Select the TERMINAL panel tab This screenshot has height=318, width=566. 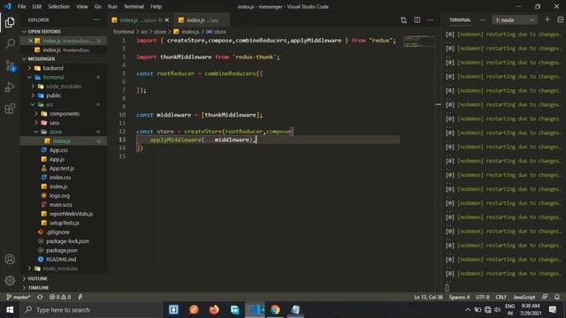tap(460, 20)
